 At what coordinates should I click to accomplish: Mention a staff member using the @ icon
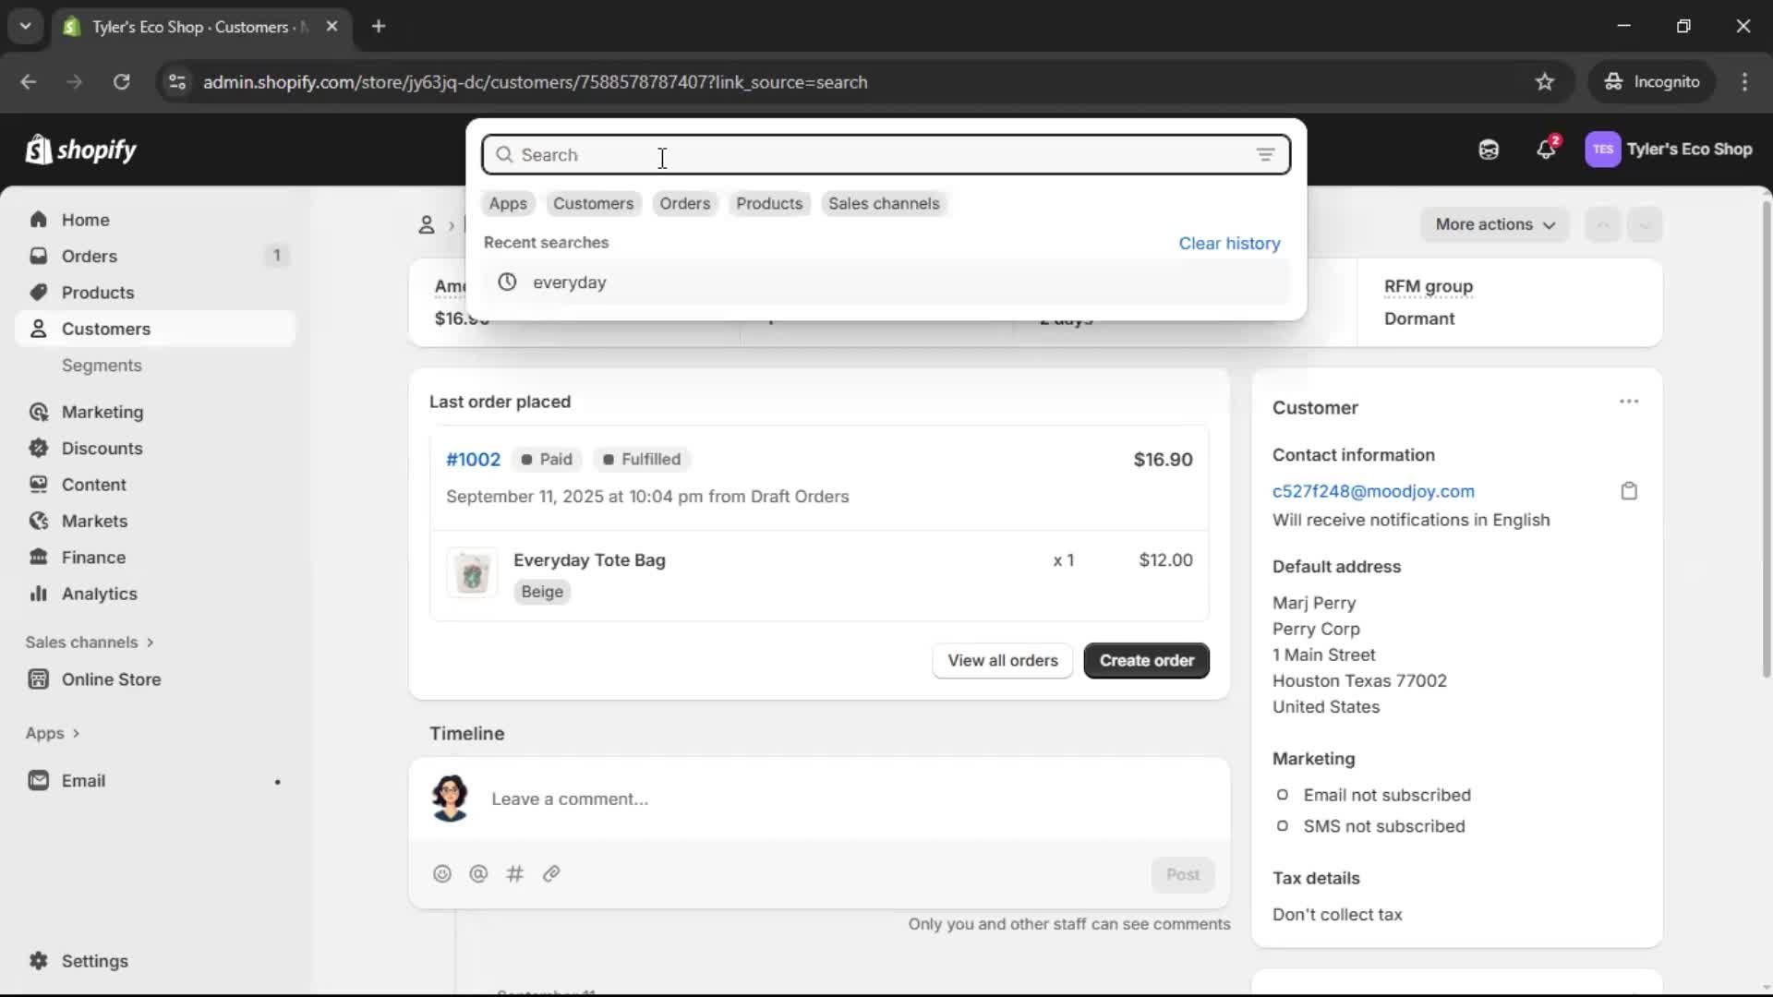pos(478,873)
